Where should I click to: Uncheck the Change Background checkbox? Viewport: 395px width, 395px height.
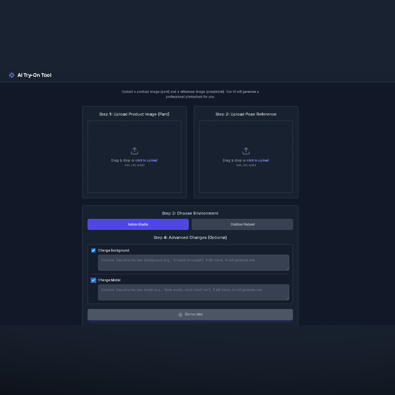[x=93, y=251]
